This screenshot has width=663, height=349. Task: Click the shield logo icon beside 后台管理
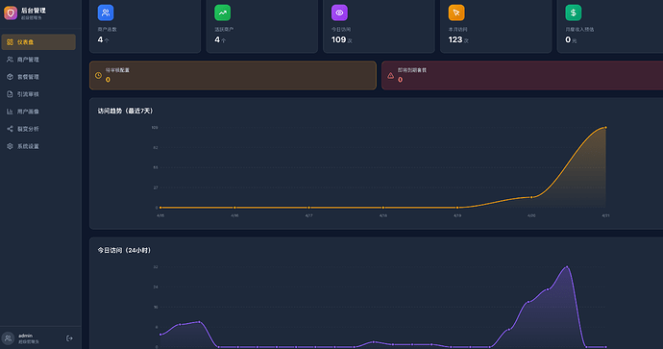(x=11, y=13)
